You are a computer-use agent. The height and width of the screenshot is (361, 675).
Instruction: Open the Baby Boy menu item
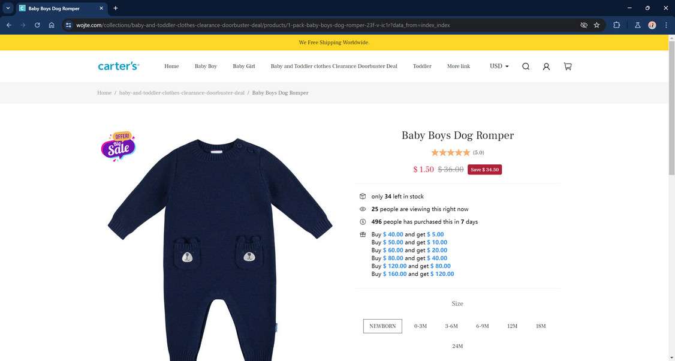click(x=206, y=67)
